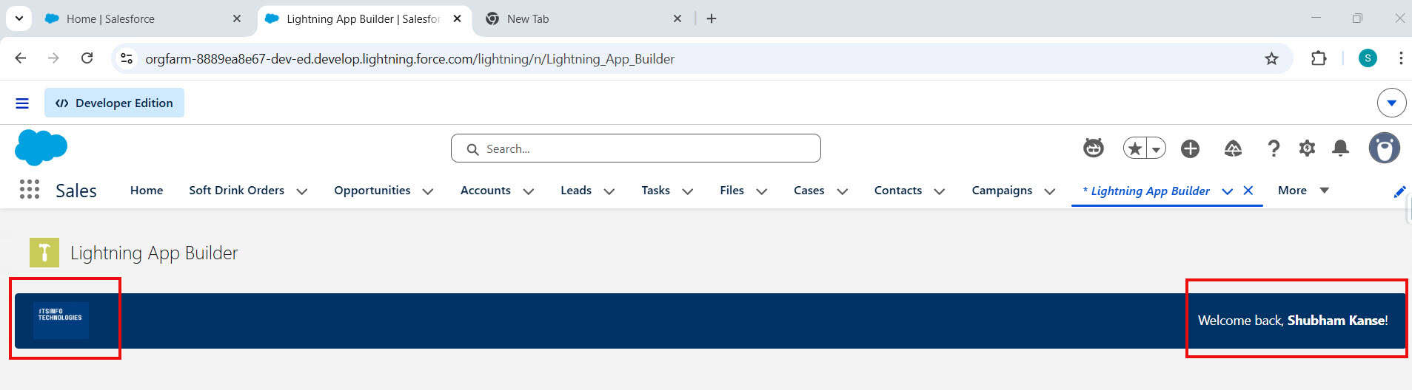Expand the Accounts chevron menu
1412x390 pixels.
pyautogui.click(x=529, y=191)
